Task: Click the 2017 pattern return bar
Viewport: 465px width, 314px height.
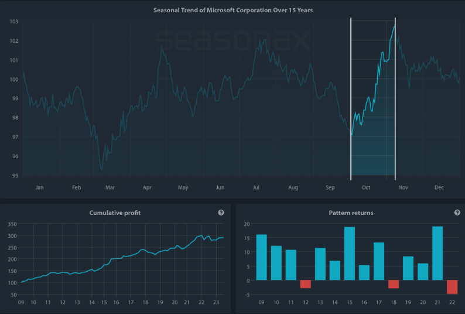Action: coord(379,261)
